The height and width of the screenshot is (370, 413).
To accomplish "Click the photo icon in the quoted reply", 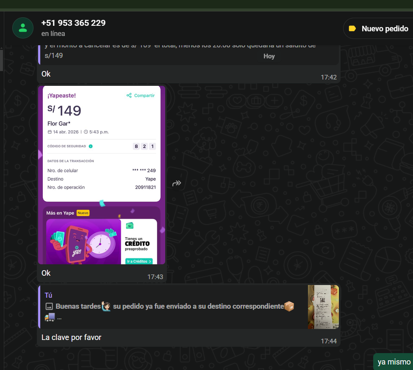I will 49,306.
